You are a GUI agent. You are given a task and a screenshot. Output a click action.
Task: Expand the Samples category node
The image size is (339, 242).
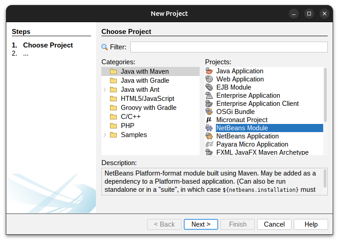point(105,135)
